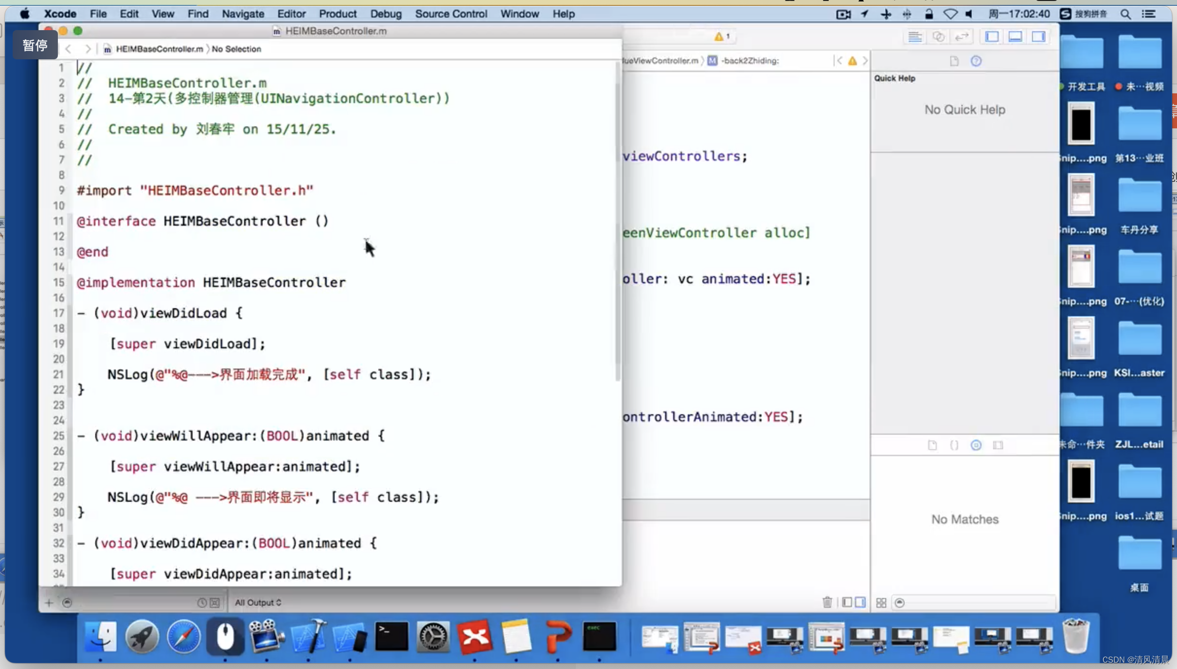Screen dimensions: 1177x669
Task: Click the related files icon next to filename
Action: pyautogui.click(x=107, y=49)
